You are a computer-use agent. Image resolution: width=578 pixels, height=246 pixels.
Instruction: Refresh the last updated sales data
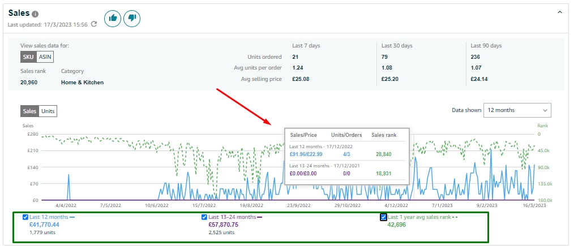94,24
